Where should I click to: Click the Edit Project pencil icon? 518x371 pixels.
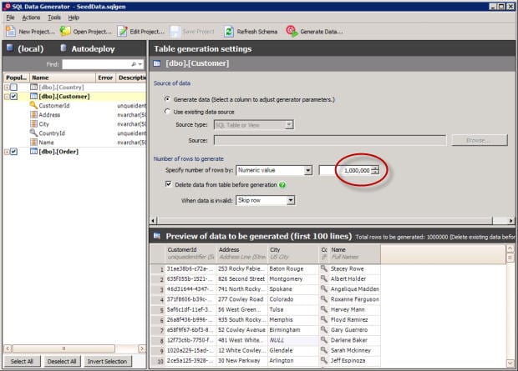(x=122, y=32)
